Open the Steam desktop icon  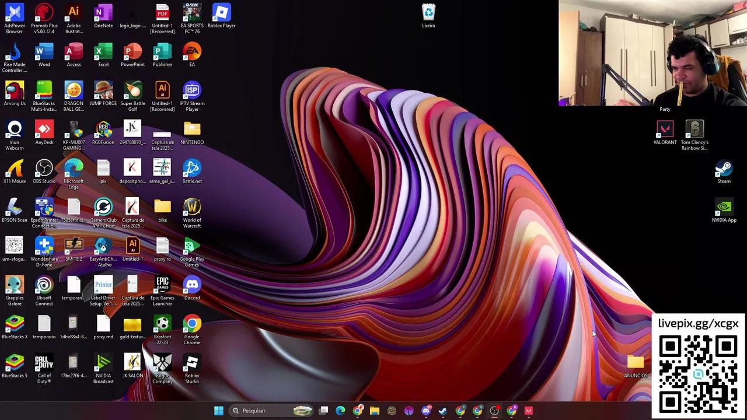pos(724,169)
